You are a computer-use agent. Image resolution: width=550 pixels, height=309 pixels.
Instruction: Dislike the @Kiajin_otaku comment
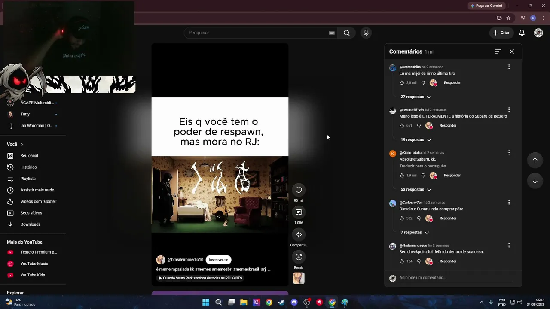423,176
